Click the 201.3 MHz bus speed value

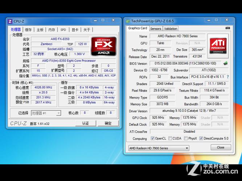coord(44,97)
